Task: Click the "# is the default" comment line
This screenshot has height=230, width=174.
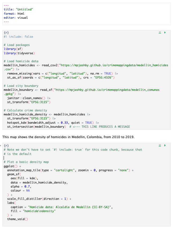Action: (17, 154)
